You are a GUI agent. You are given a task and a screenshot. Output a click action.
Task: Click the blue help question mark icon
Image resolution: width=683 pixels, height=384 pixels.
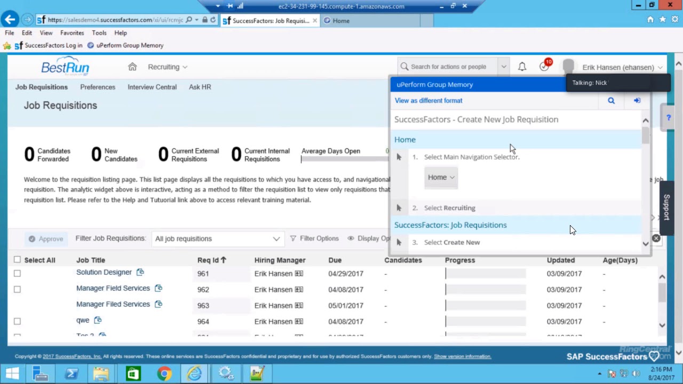click(668, 118)
